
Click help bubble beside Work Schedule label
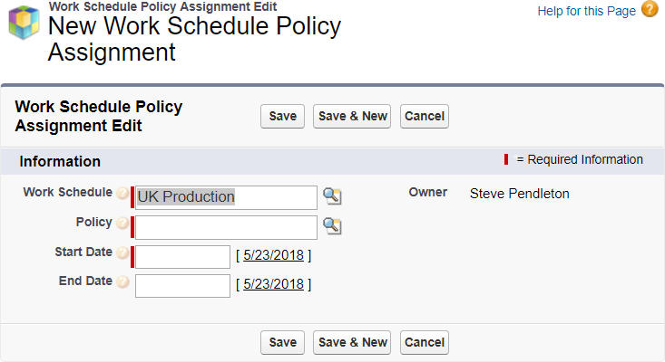(x=122, y=193)
